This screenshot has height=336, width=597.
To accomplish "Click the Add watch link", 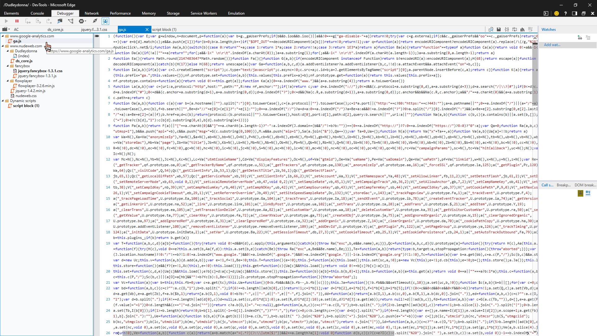I will click(552, 45).
